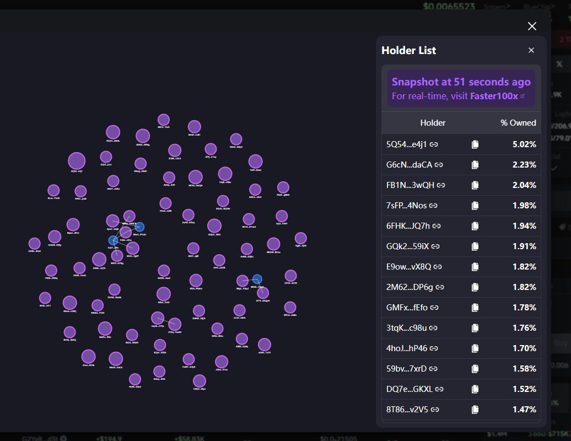Copy the 4hoJ...hP46 address
571x441 pixels.
coord(475,348)
